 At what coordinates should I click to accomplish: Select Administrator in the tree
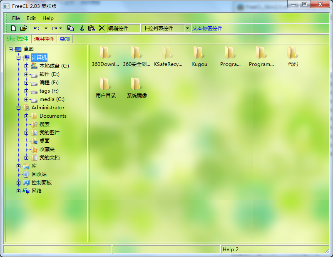pyautogui.click(x=48, y=108)
